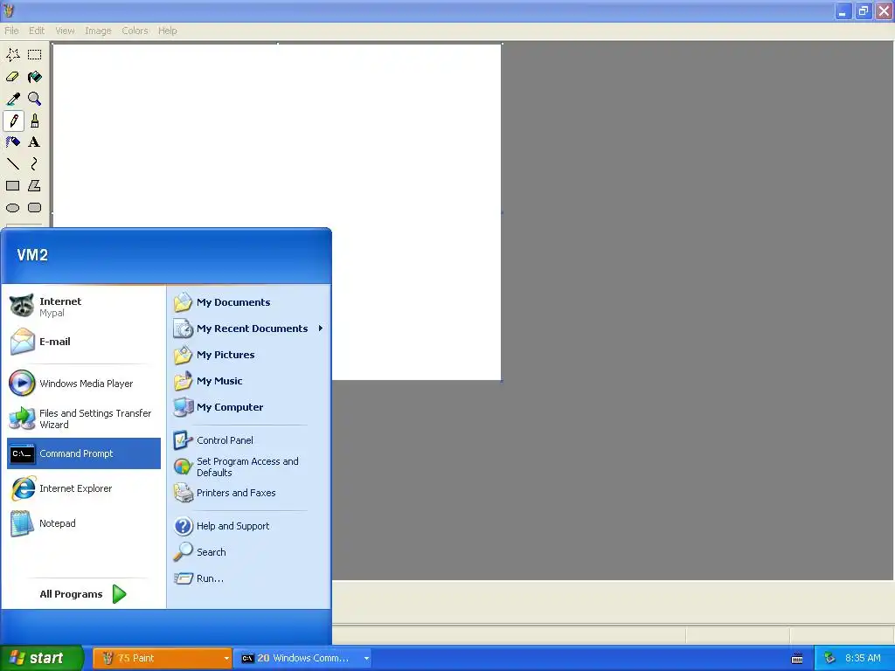Screen dimensions: 895x671
Task: Choose the Brush tool
Action: (35, 121)
